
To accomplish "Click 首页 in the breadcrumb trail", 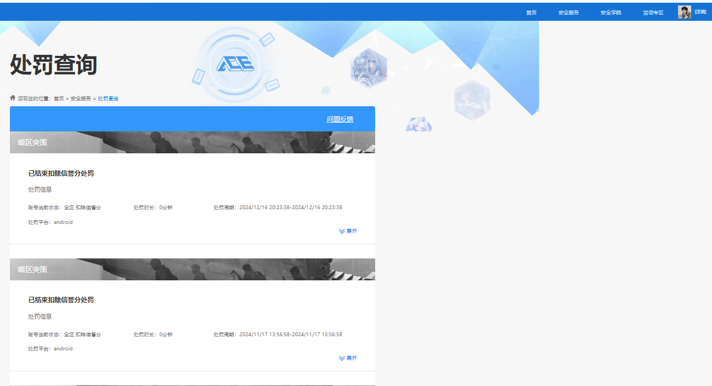I will pos(59,98).
